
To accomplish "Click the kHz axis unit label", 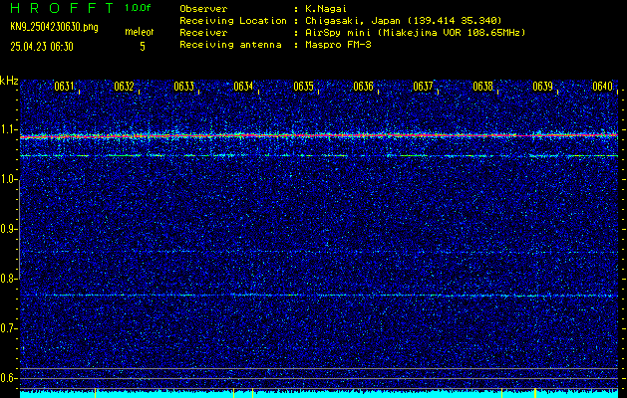I will 9,81.
